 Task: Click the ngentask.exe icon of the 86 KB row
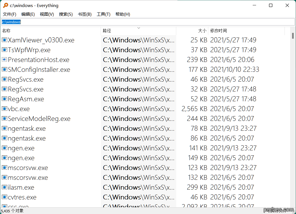point(4,138)
